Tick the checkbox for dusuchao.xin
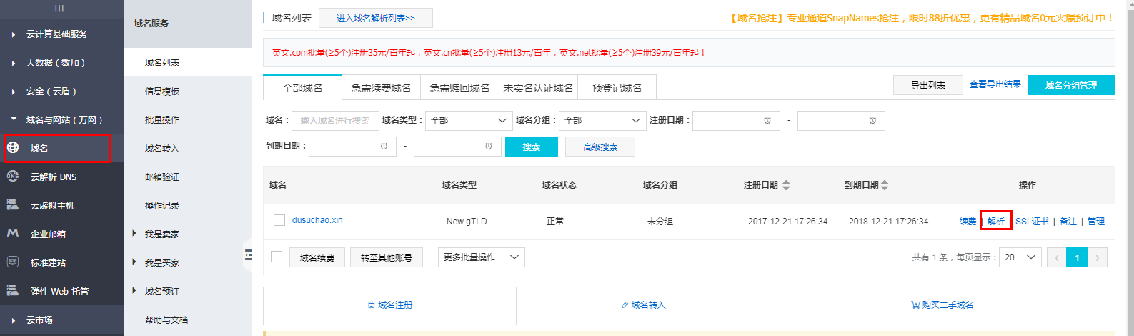The width and height of the screenshot is (1134, 336). 279,220
